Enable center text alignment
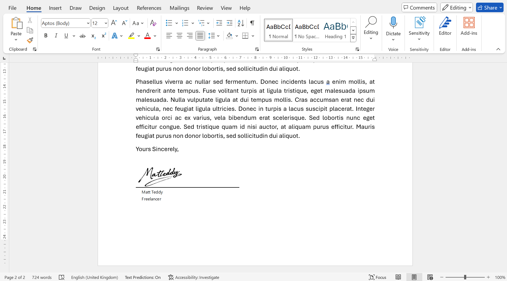The width and height of the screenshot is (507, 281). pyautogui.click(x=180, y=36)
